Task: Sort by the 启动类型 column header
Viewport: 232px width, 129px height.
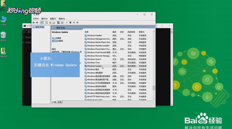Action: (131, 32)
